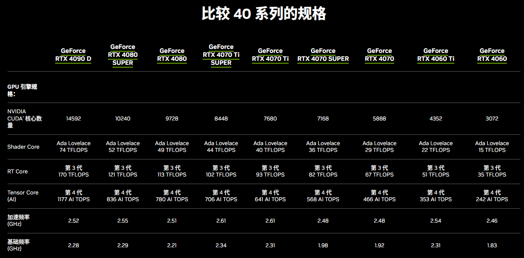
Task: Click the Shader Core value 44 TFLOPS
Action: click(221, 150)
